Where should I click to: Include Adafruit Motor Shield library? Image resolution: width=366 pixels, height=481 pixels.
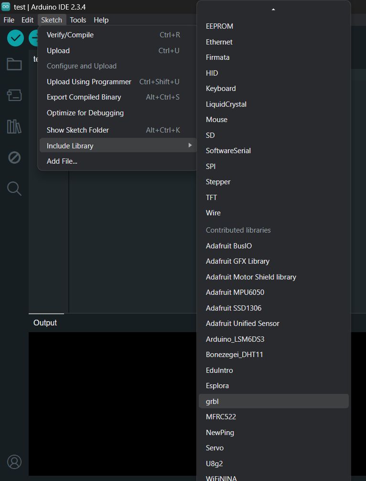(x=273, y=277)
